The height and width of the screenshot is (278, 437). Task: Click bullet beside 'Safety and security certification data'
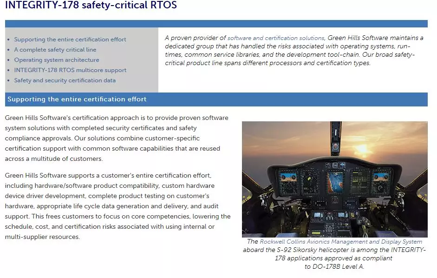tap(9, 81)
